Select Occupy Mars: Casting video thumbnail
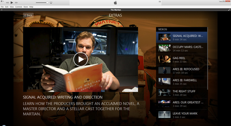This screenshot has height=126, width=231. point(164,48)
